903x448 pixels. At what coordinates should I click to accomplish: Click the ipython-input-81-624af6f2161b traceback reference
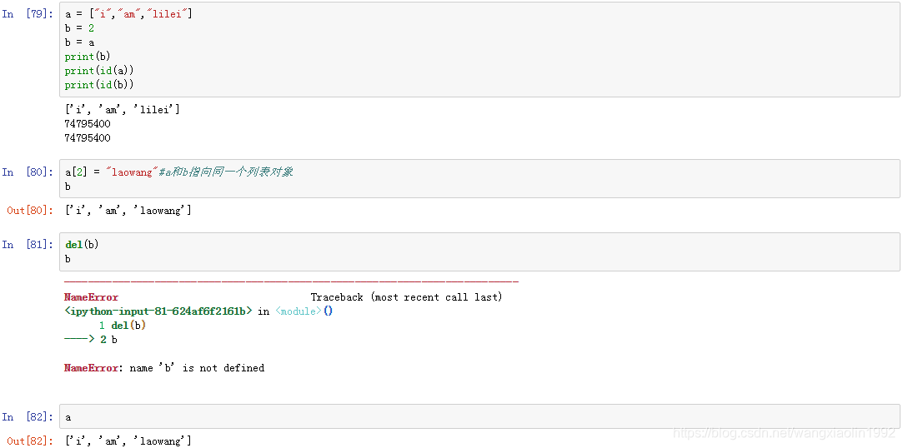tap(158, 311)
